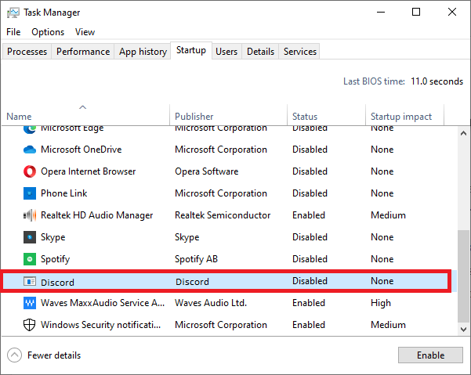Switch to the Users tab

coord(226,52)
